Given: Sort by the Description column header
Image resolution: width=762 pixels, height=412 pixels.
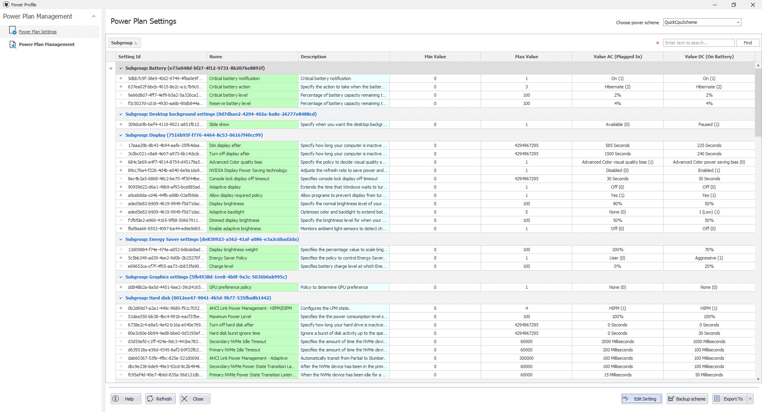Looking at the screenshot, I should (x=344, y=57).
